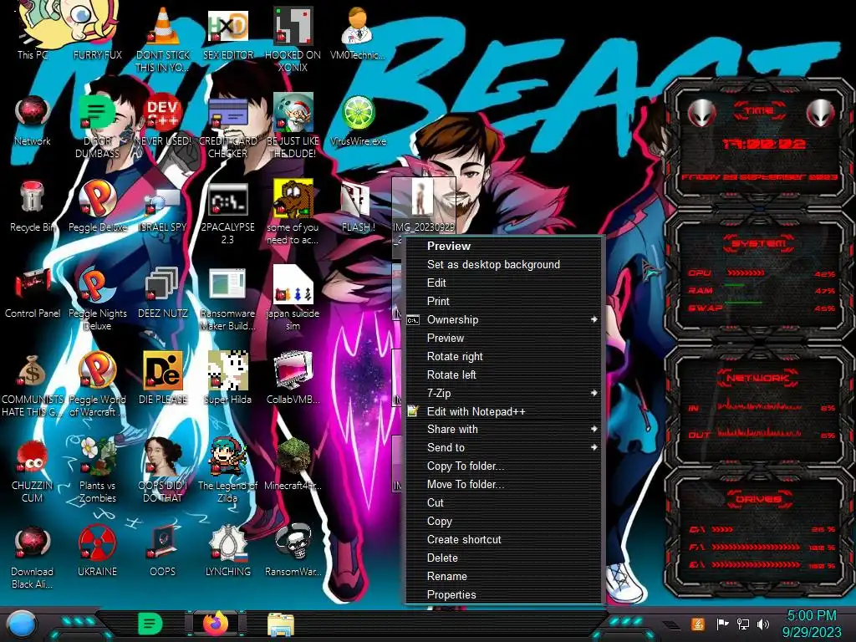Select the FURRY FUX desktop icon

97,30
